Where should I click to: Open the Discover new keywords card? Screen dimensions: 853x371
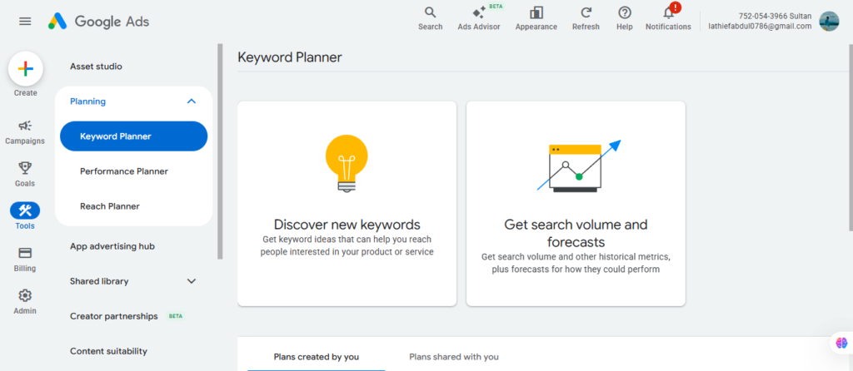(347, 204)
